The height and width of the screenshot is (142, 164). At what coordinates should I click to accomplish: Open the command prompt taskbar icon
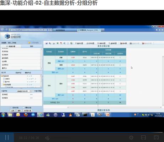point(85,115)
